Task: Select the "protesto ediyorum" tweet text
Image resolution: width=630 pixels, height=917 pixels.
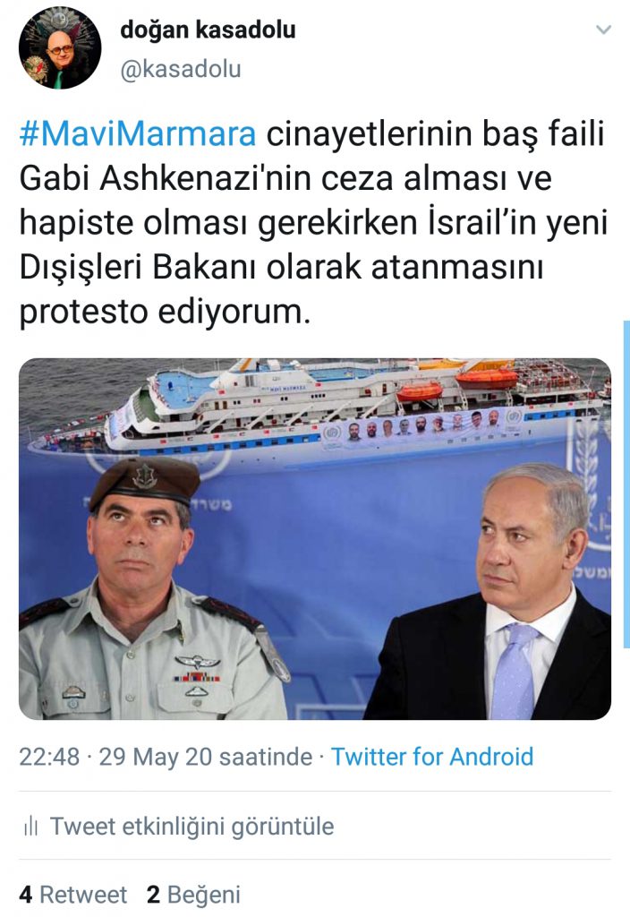Action: coord(165,313)
